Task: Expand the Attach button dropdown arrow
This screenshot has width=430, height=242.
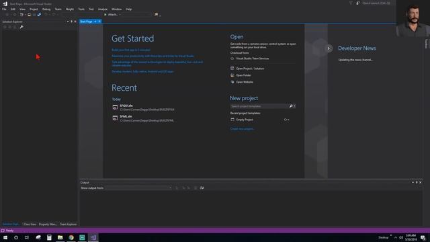Action: tap(120, 15)
